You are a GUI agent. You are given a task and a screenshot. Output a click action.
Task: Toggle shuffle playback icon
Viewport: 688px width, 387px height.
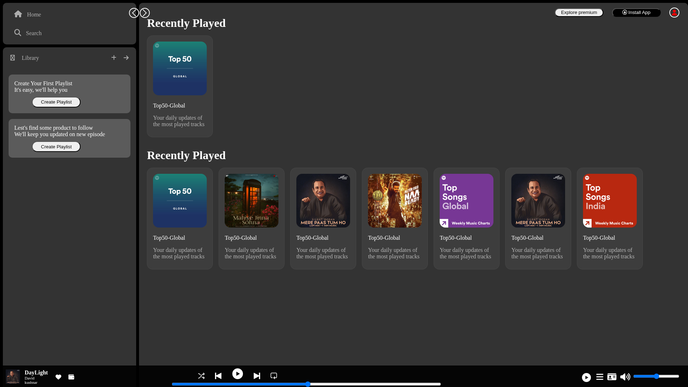pyautogui.click(x=201, y=376)
